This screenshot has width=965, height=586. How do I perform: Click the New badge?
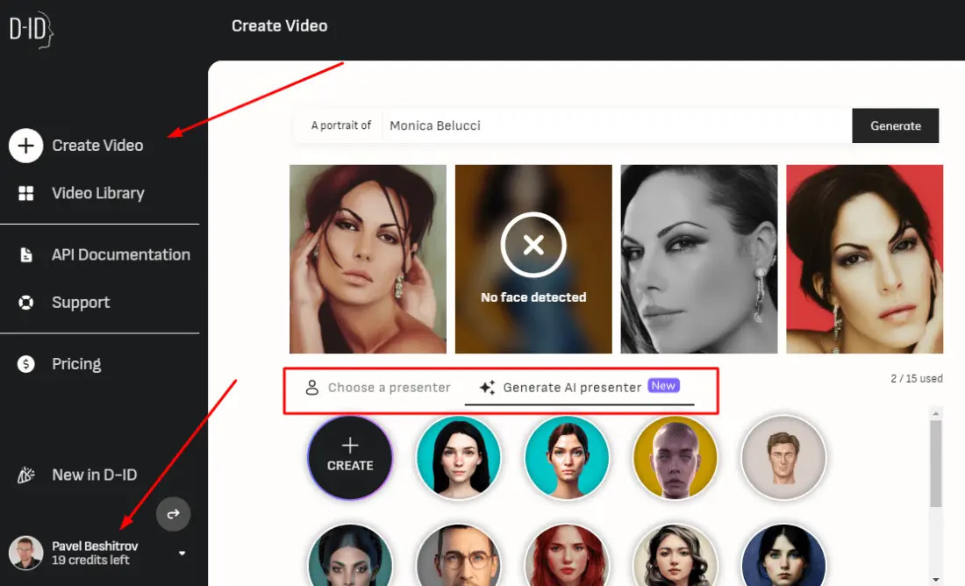(x=663, y=385)
